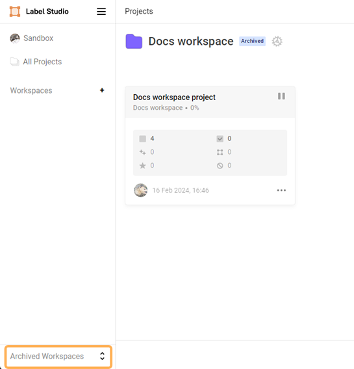Image resolution: width=354 pixels, height=369 pixels.
Task: Click the task count value 4
Action: coord(152,138)
